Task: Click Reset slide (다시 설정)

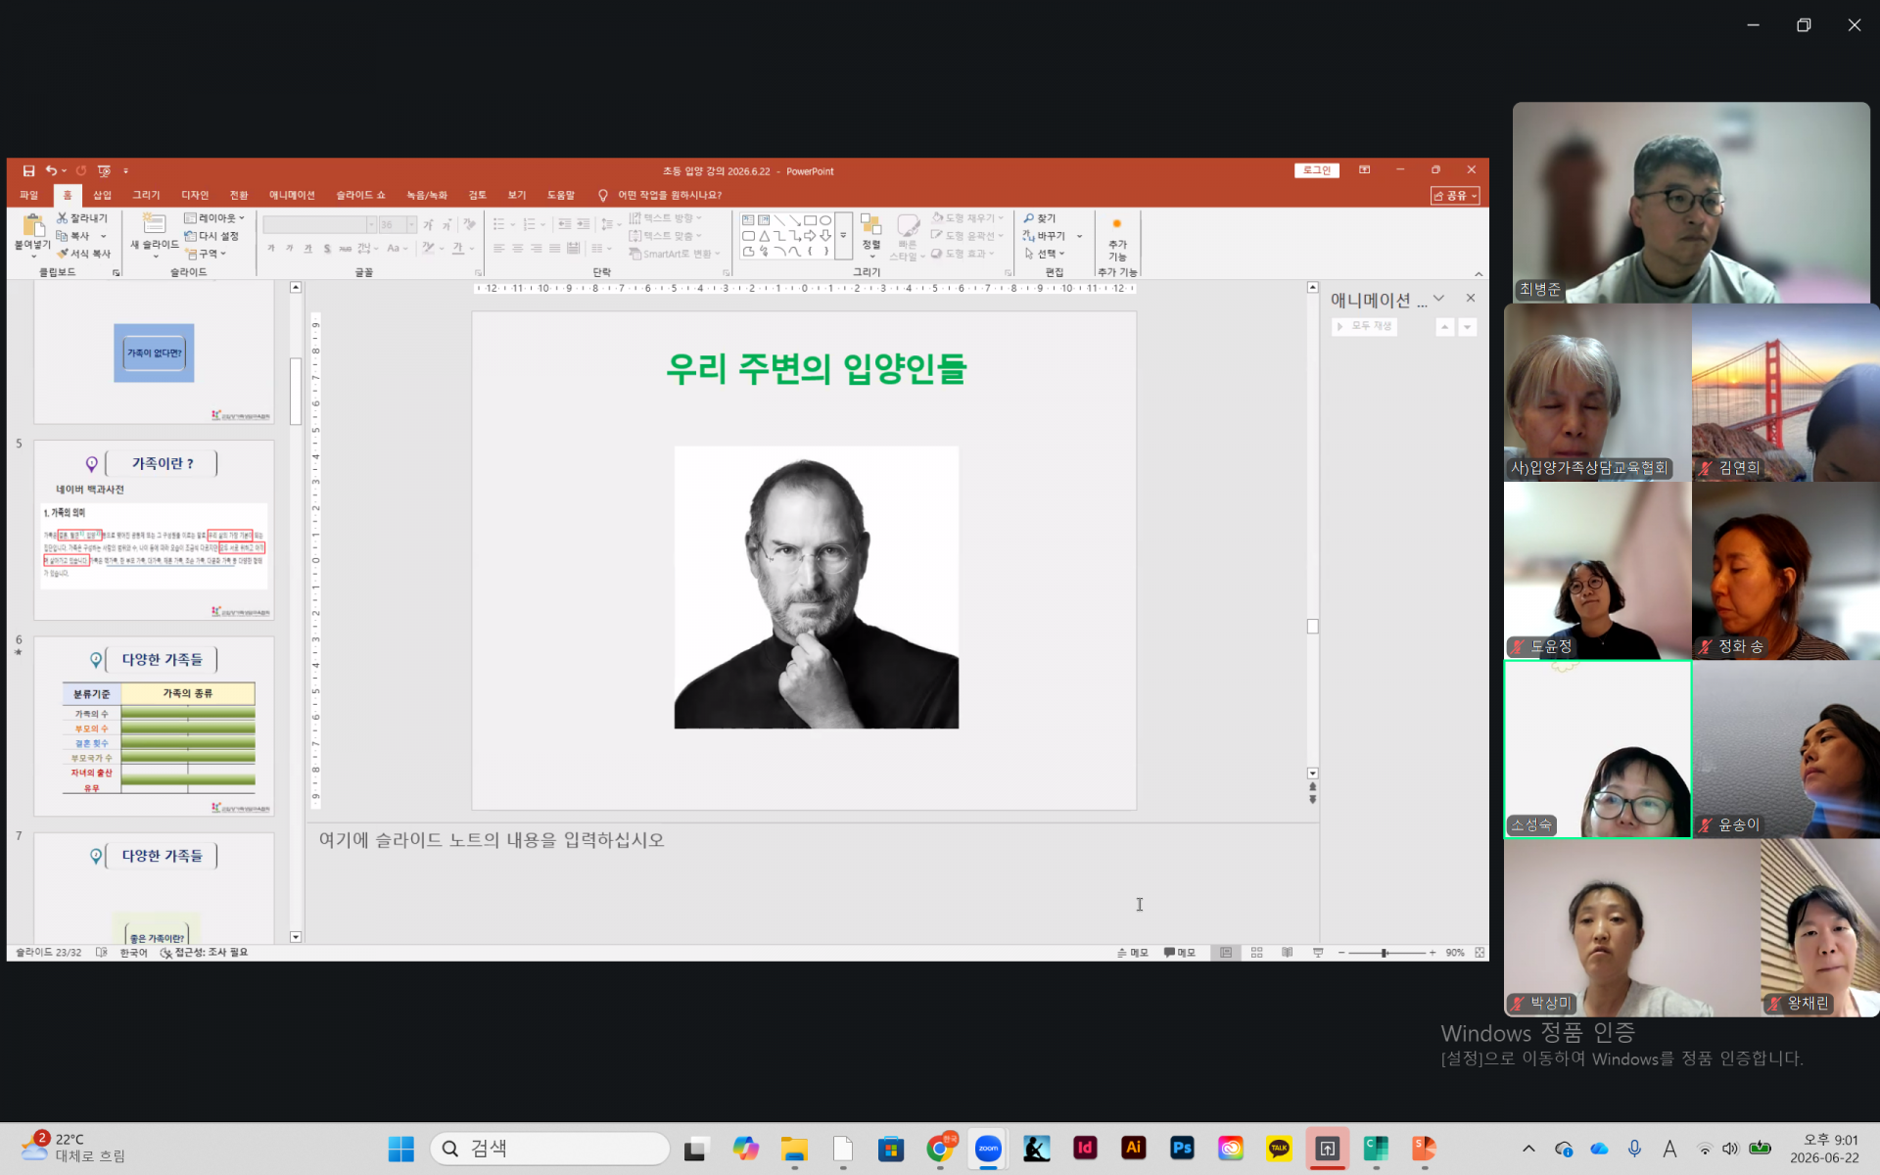Action: point(211,236)
